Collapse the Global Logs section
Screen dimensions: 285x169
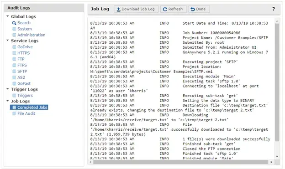8,16
